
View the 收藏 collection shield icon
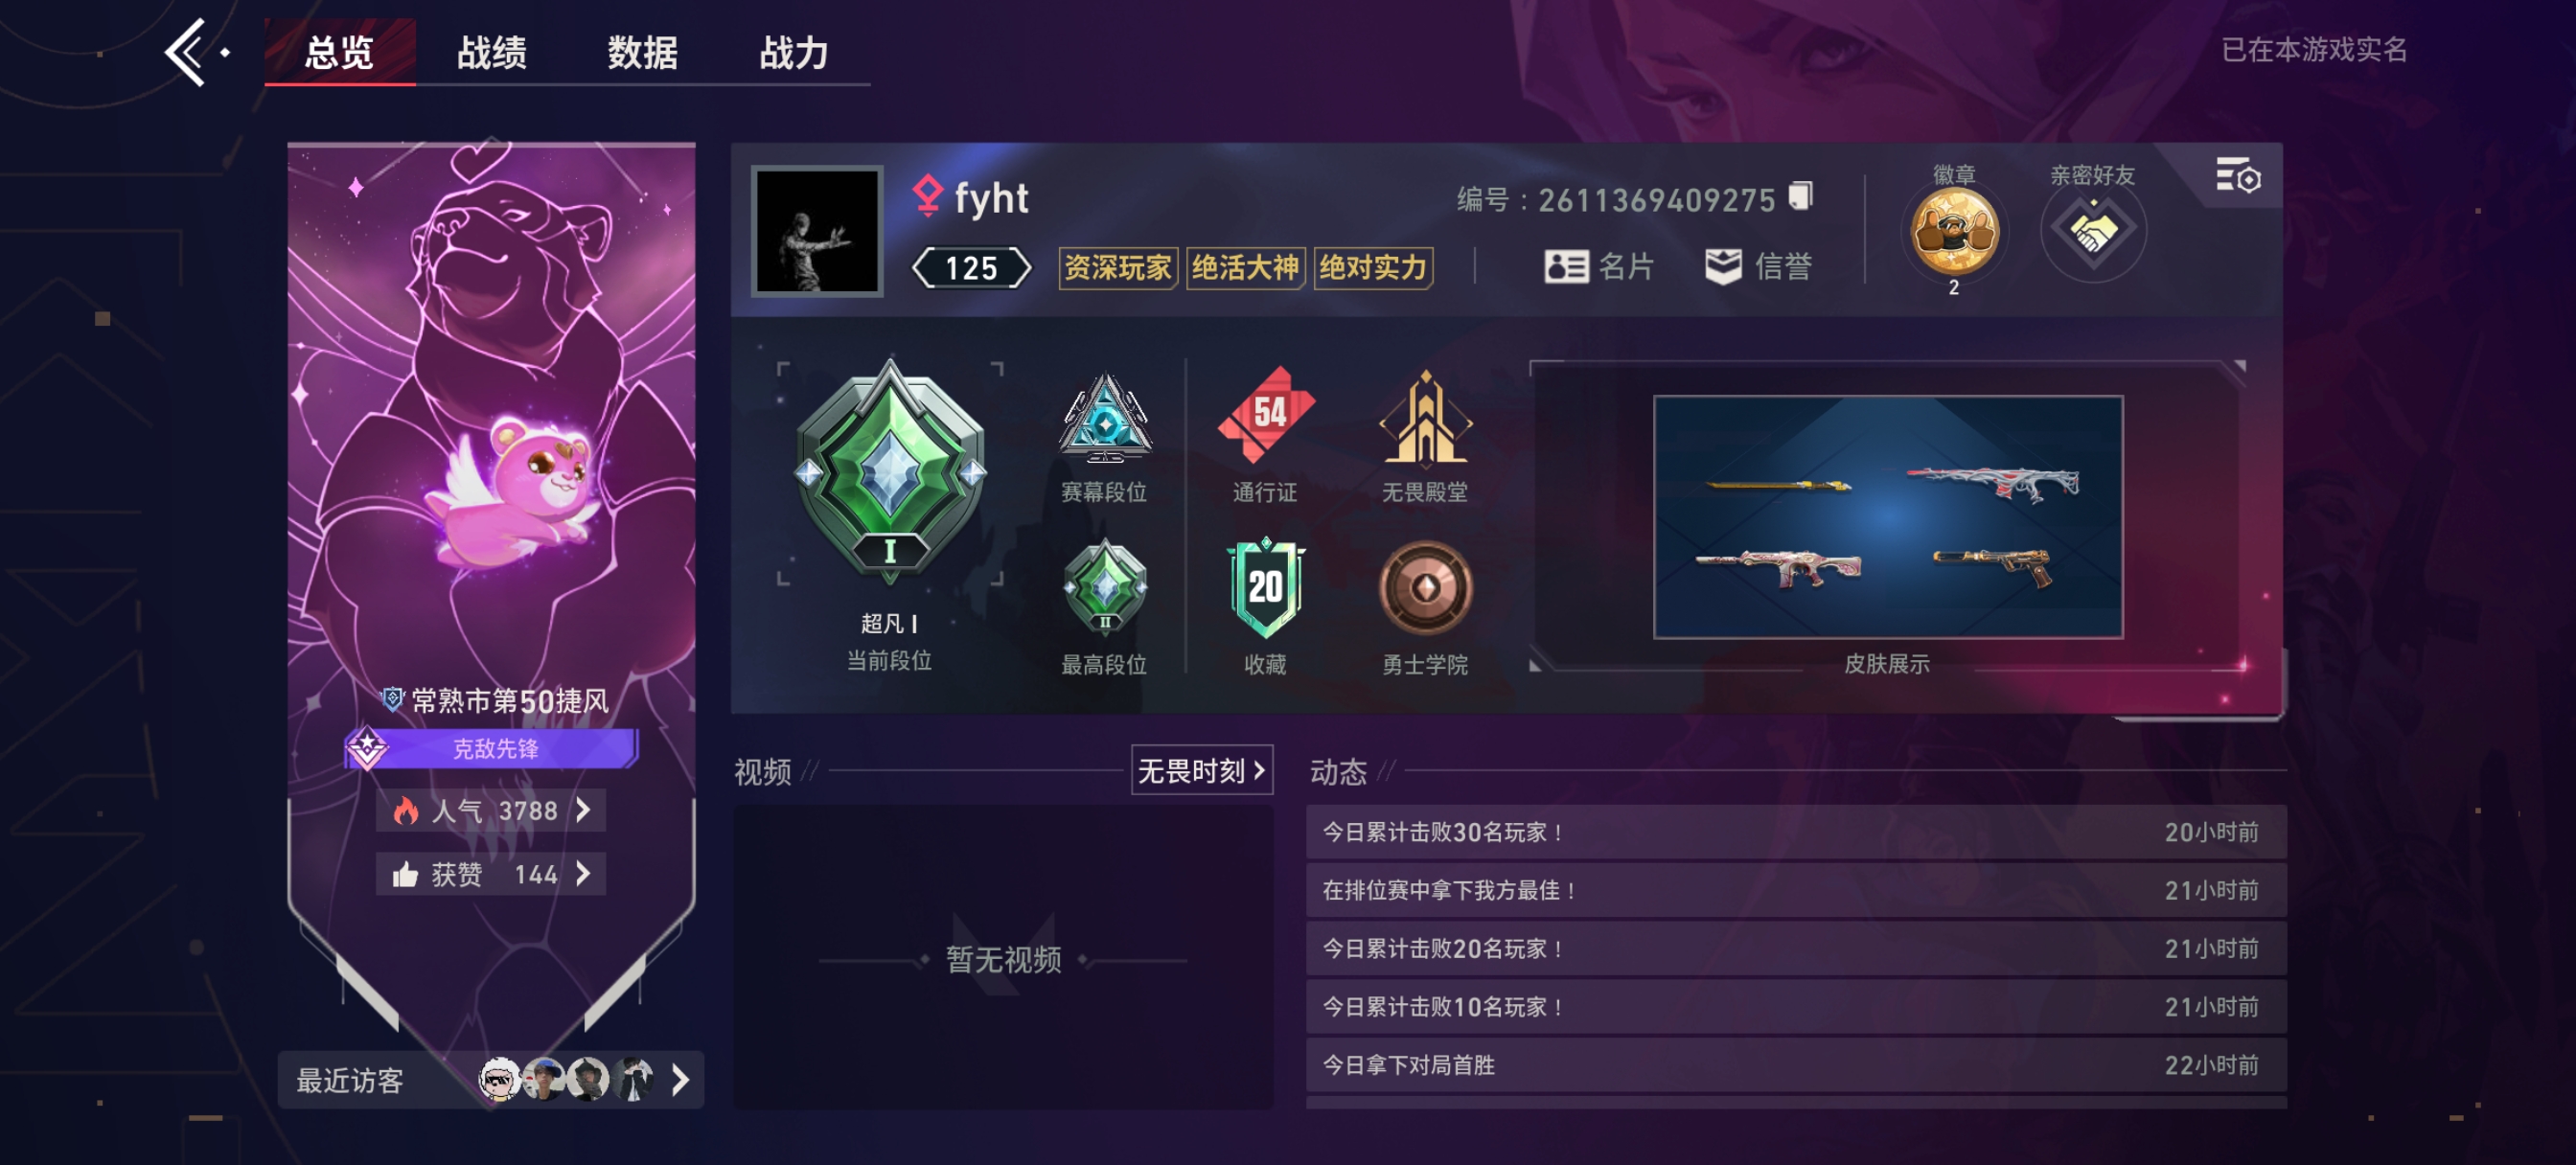coord(1265,588)
